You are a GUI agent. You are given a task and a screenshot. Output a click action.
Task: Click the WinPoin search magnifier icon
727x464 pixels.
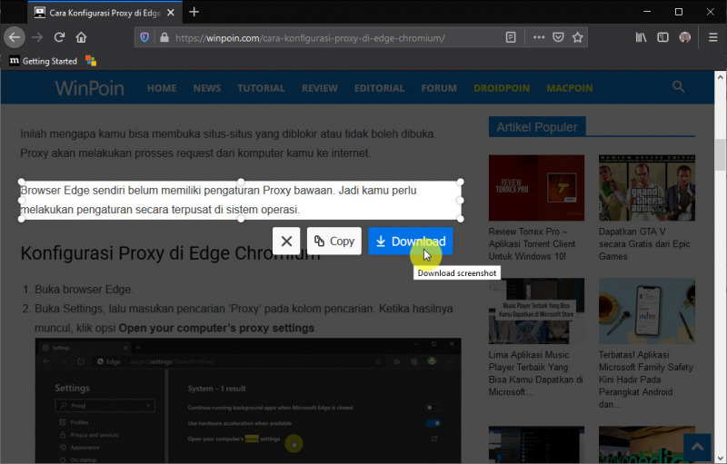tap(678, 86)
